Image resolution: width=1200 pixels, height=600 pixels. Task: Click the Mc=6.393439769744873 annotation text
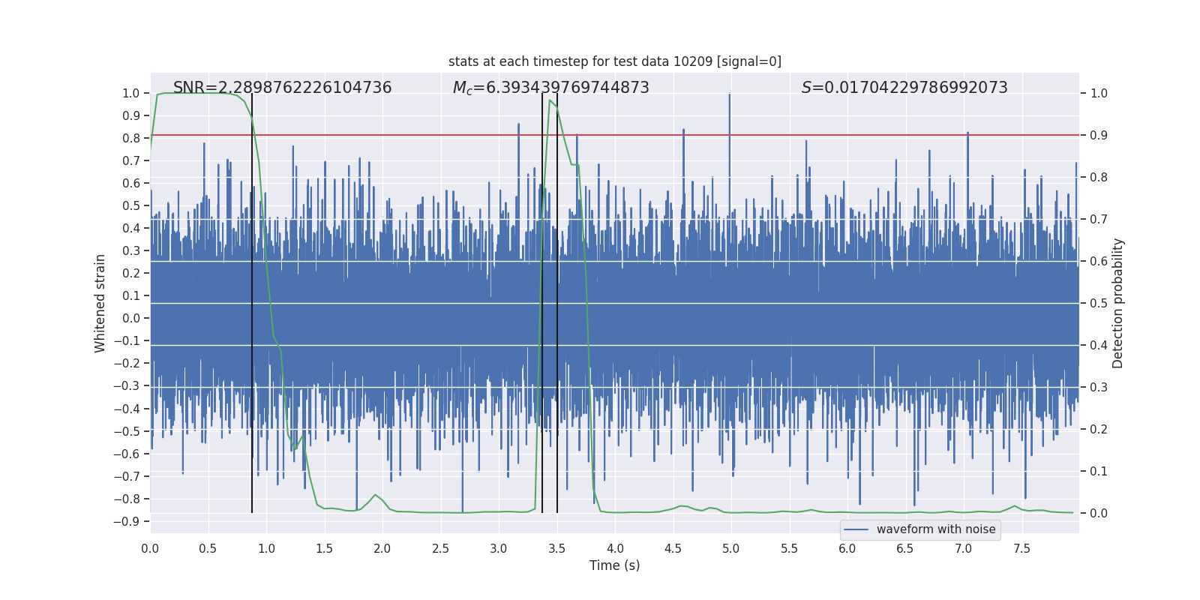point(551,88)
